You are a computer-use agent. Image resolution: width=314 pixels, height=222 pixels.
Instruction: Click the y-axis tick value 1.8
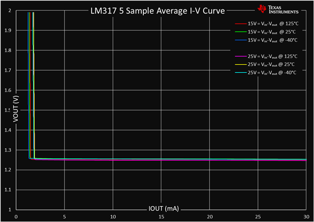pyautogui.click(x=8, y=50)
